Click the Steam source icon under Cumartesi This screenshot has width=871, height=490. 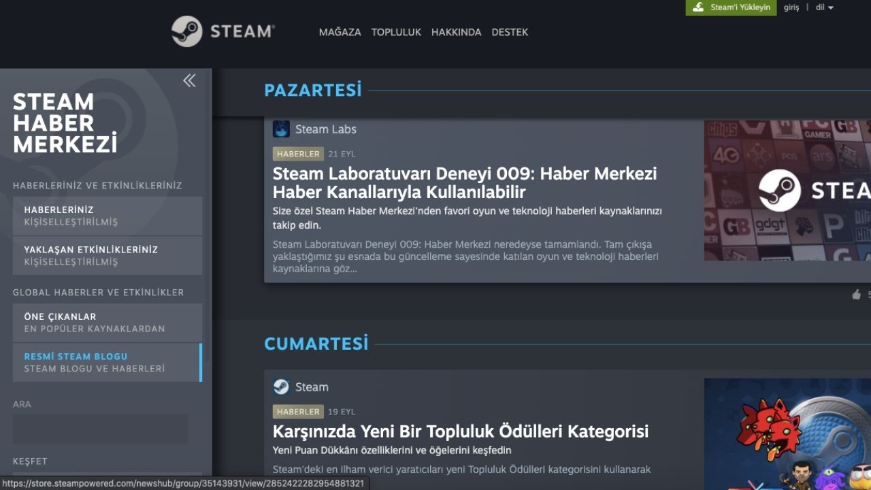click(281, 387)
